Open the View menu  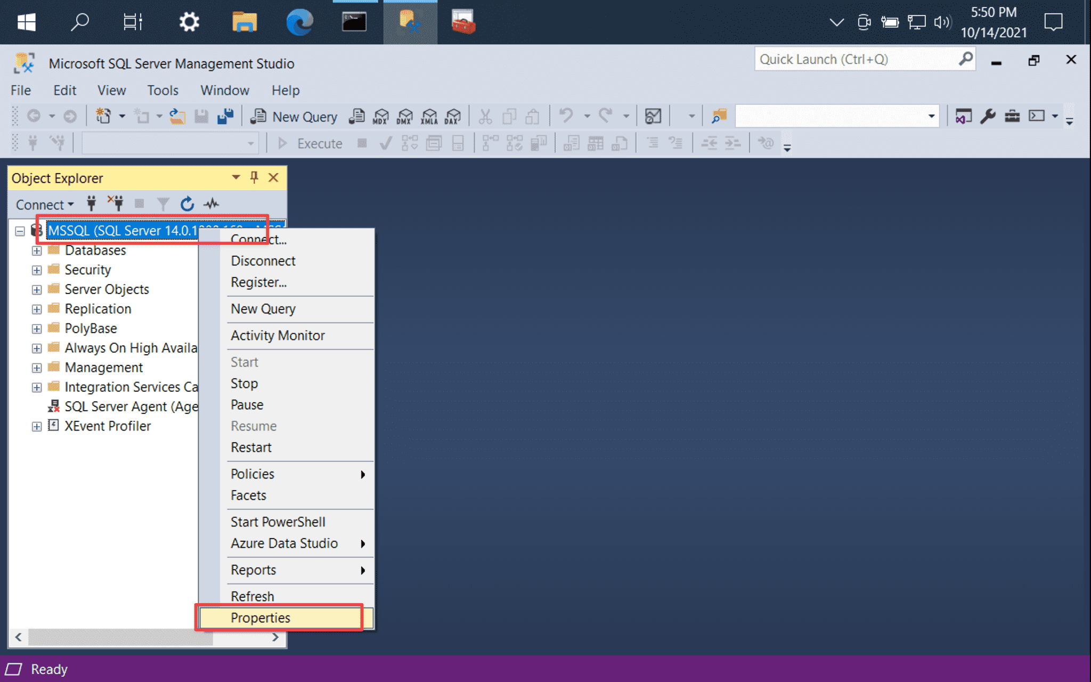(x=111, y=90)
